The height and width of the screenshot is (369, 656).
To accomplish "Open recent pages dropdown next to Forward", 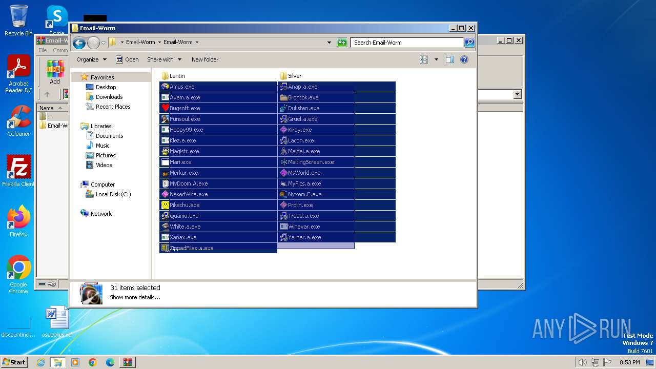I will (x=103, y=43).
